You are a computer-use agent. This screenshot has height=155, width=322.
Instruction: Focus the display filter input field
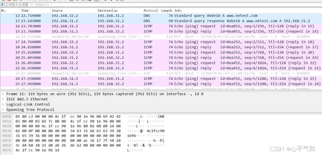pos(162,5)
